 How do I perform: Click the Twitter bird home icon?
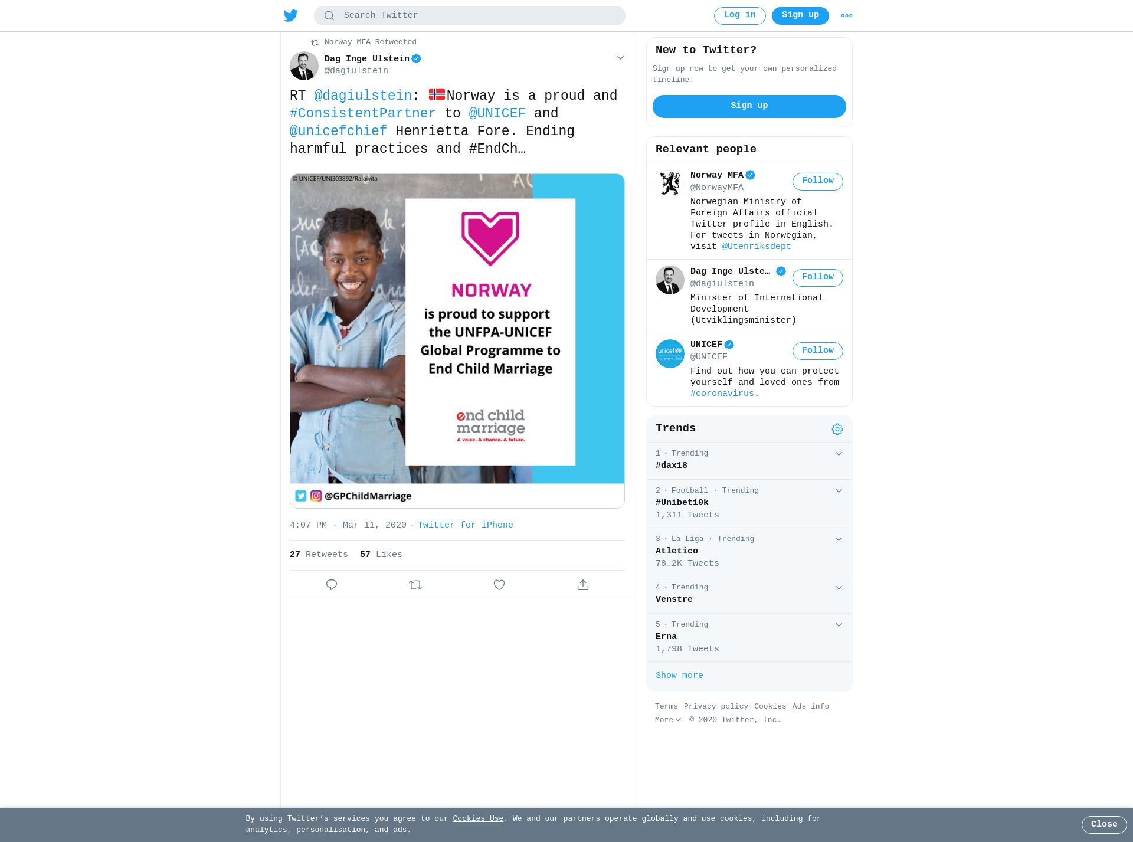(x=291, y=15)
